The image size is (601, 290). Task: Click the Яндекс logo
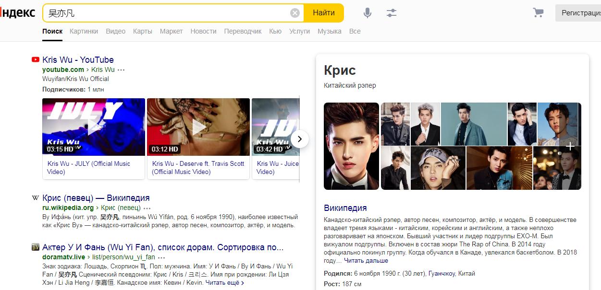18,13
